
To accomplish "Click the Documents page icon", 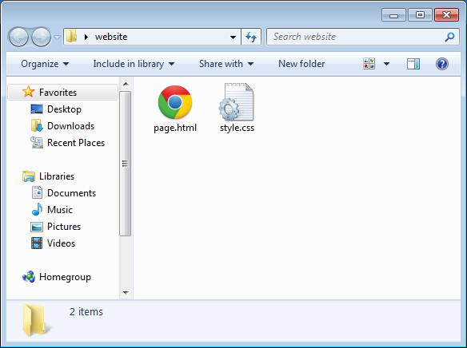I will (x=37, y=192).
